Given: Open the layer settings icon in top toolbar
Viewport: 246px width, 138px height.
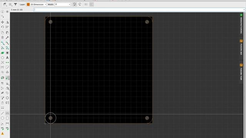Looking at the screenshot, I should click(x=5, y=4).
